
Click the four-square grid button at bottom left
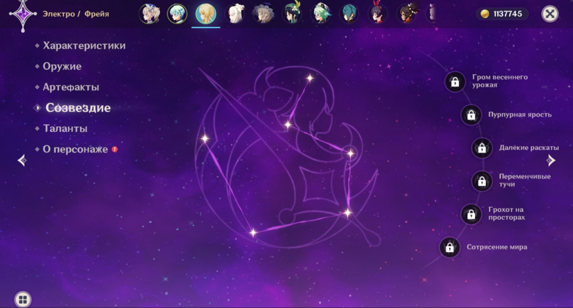click(22, 300)
